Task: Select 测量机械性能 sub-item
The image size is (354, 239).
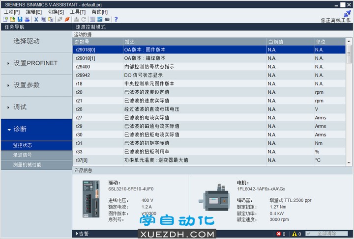Action: pos(36,165)
